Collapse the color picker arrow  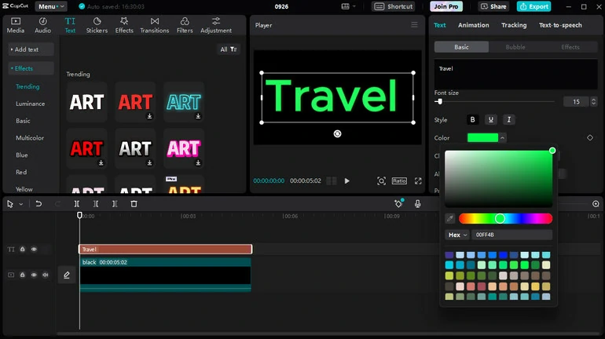tap(502, 137)
